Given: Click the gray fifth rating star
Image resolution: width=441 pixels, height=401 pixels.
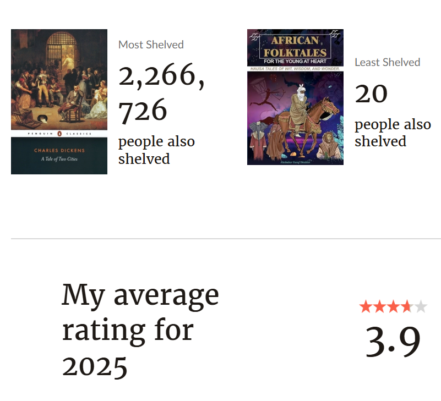Looking at the screenshot, I should [421, 307].
